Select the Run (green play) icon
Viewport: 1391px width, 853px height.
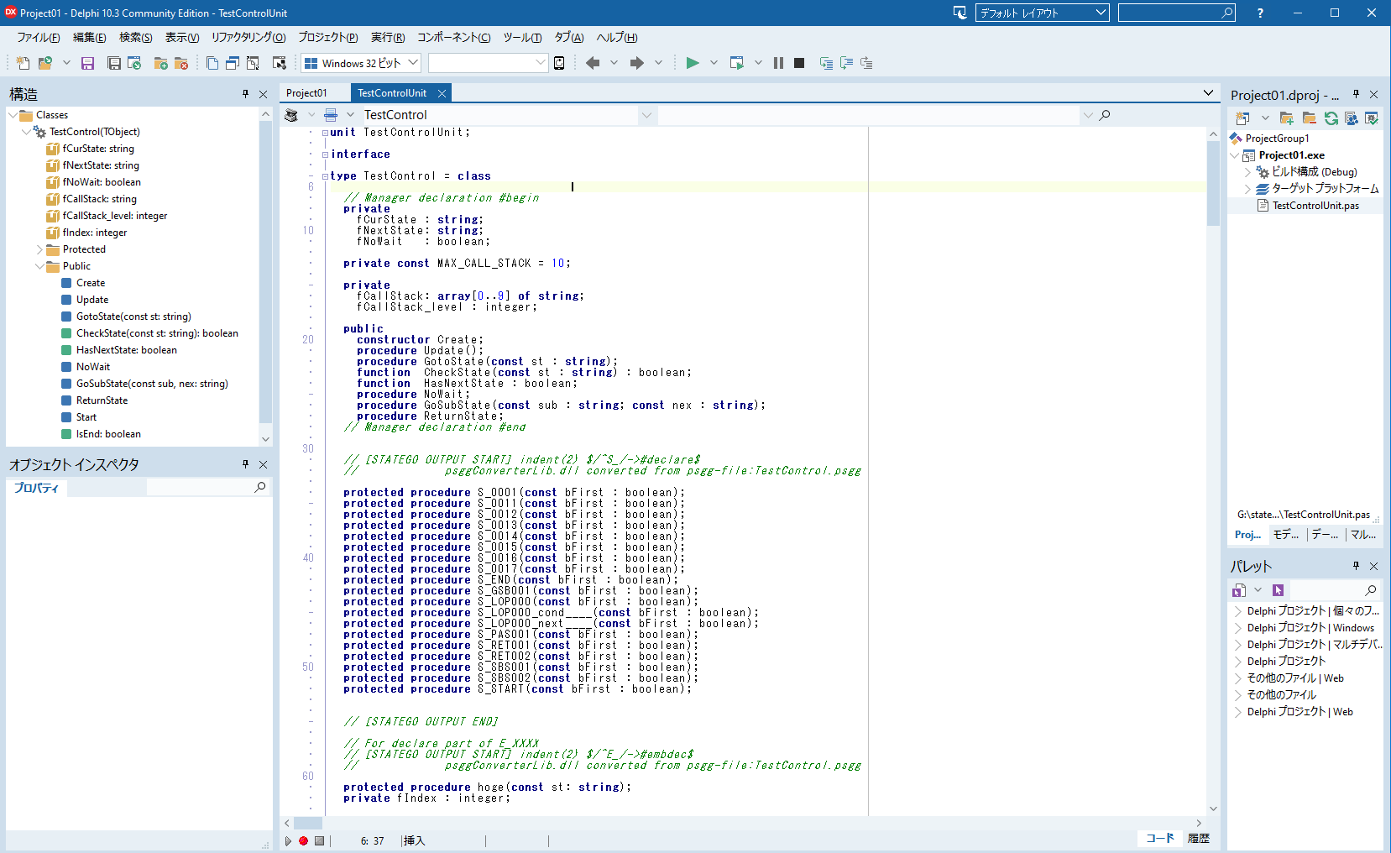click(693, 62)
